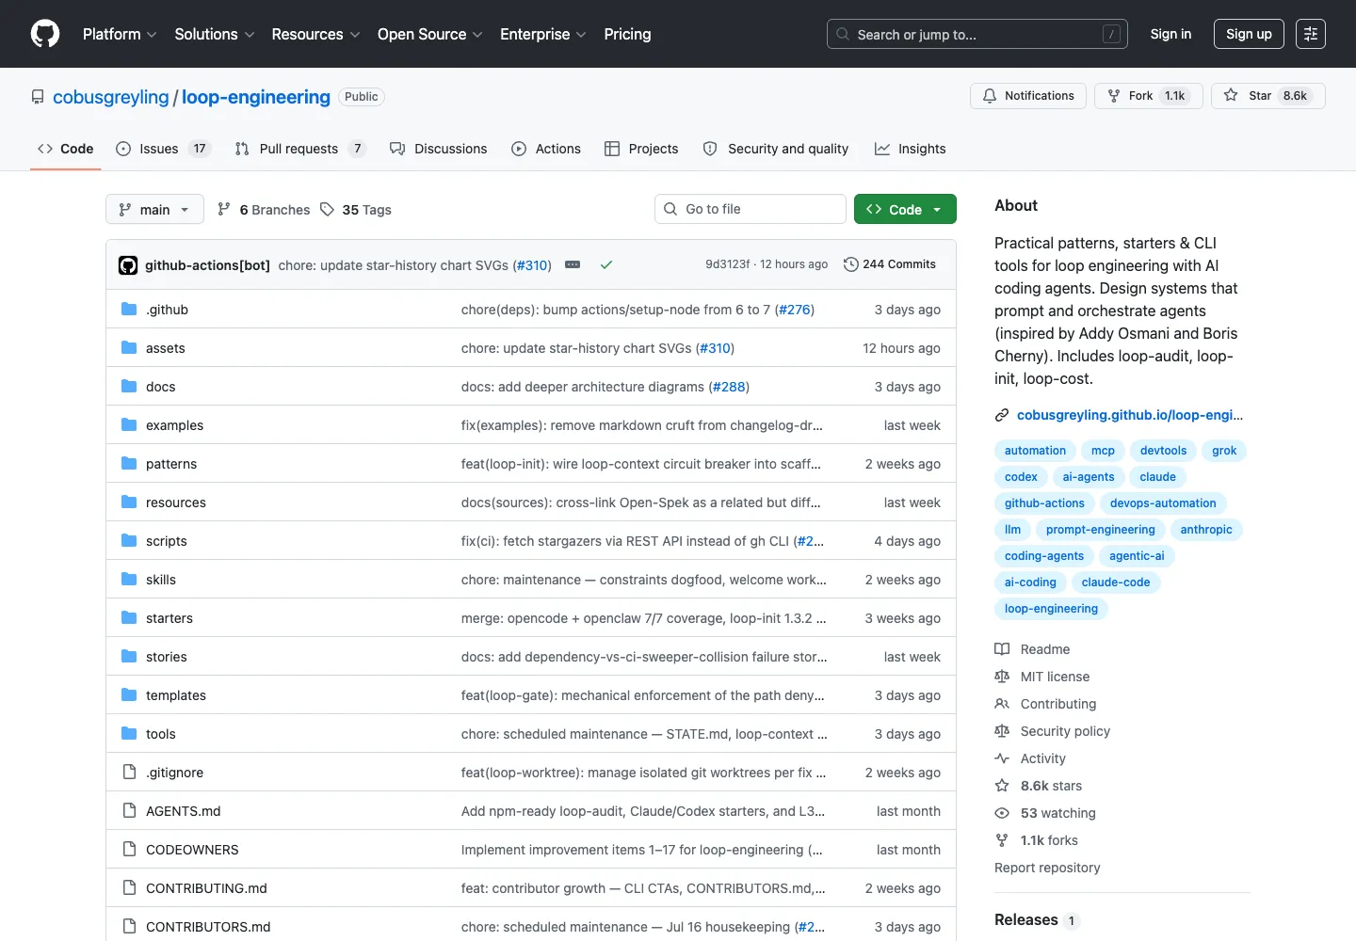Screen dimensions: 1356x941
Task: Click the 35 Tags link
Action: coord(356,210)
